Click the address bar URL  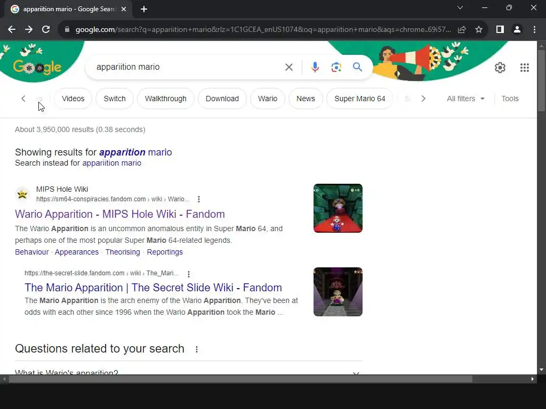[x=263, y=30]
